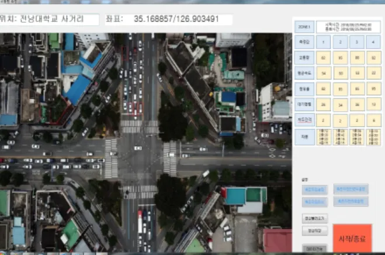Click the 대기행렬 value in column 3

(x=357, y=105)
